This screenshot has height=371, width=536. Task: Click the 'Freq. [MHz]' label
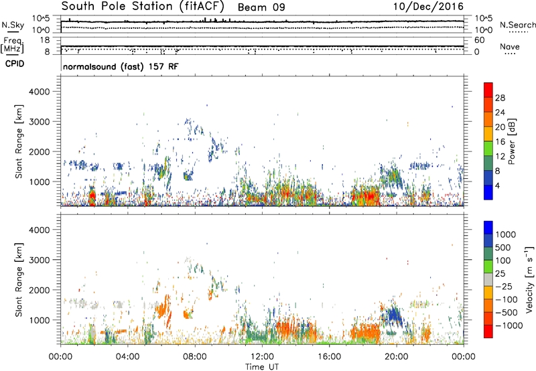tap(12, 45)
